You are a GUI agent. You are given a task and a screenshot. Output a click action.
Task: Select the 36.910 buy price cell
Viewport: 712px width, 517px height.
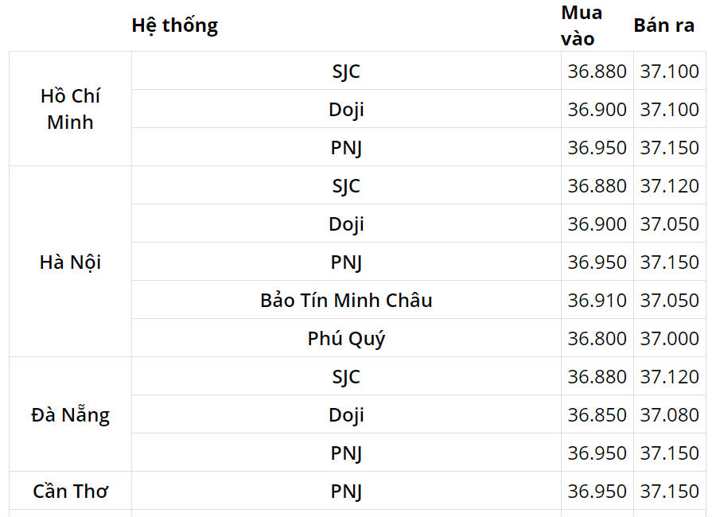pos(597,300)
